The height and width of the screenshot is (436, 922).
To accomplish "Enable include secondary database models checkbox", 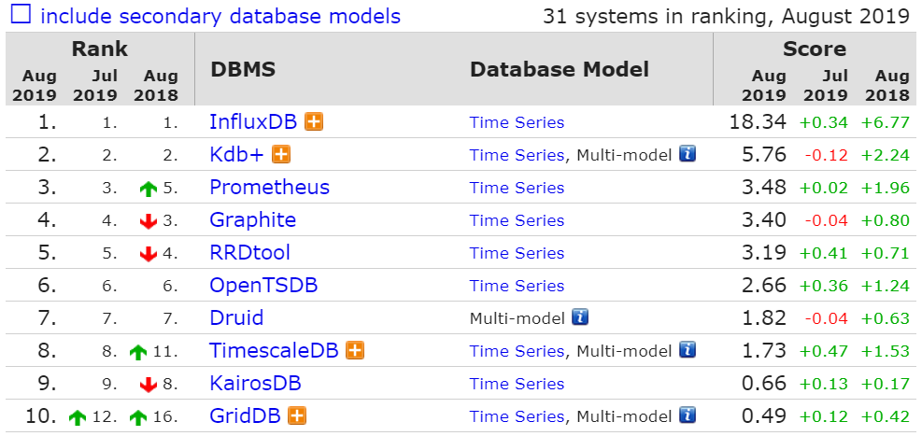I will (x=21, y=13).
